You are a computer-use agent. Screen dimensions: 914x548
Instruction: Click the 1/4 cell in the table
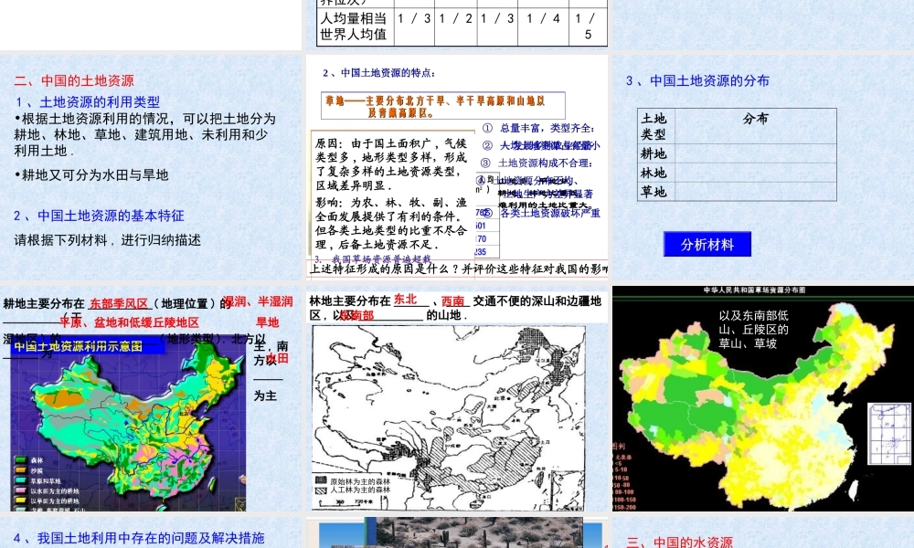point(543,26)
